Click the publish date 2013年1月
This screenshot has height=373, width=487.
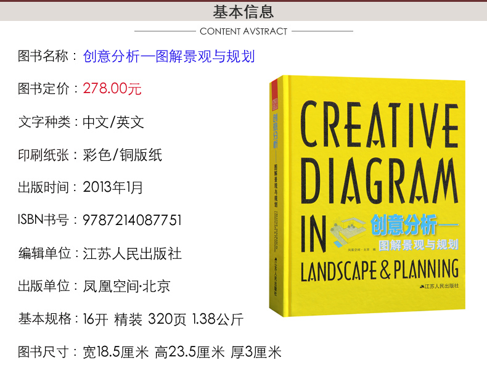click(x=113, y=187)
